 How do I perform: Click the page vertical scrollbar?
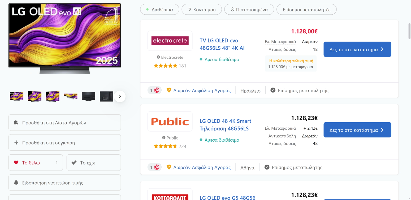tap(409, 31)
